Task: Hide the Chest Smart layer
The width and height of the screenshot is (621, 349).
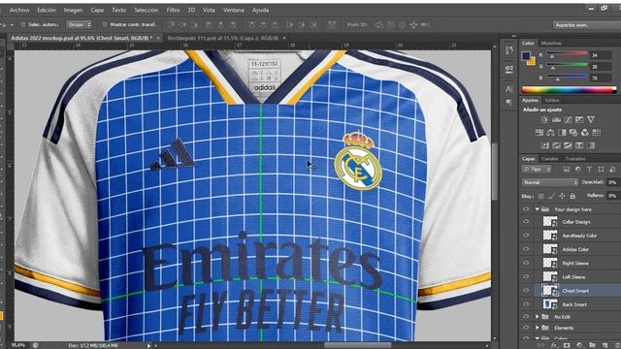Action: [x=526, y=291]
